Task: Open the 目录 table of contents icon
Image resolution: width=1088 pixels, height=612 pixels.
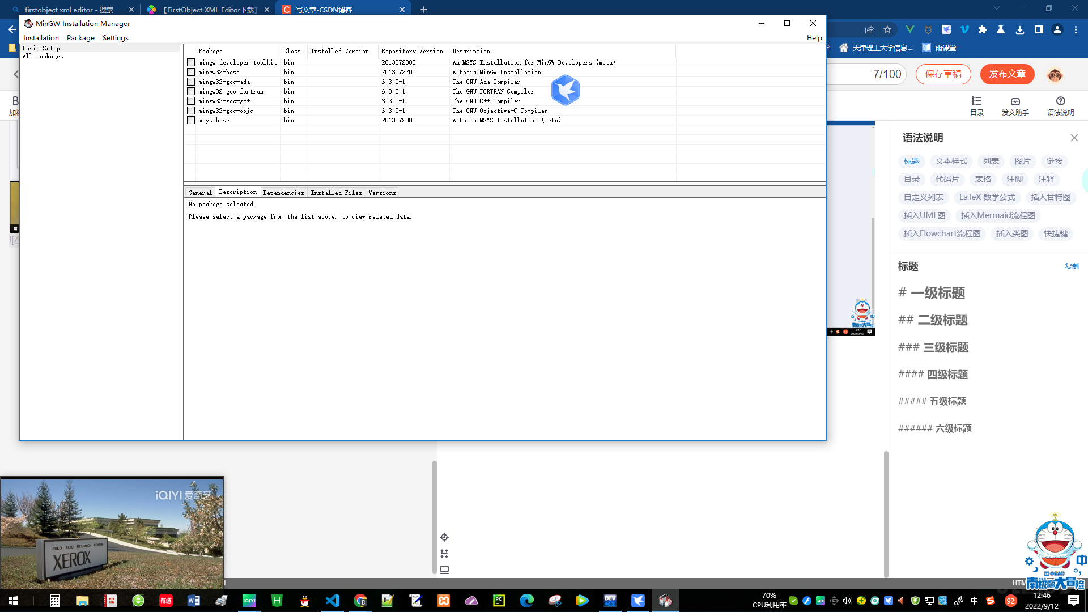Action: (x=977, y=106)
